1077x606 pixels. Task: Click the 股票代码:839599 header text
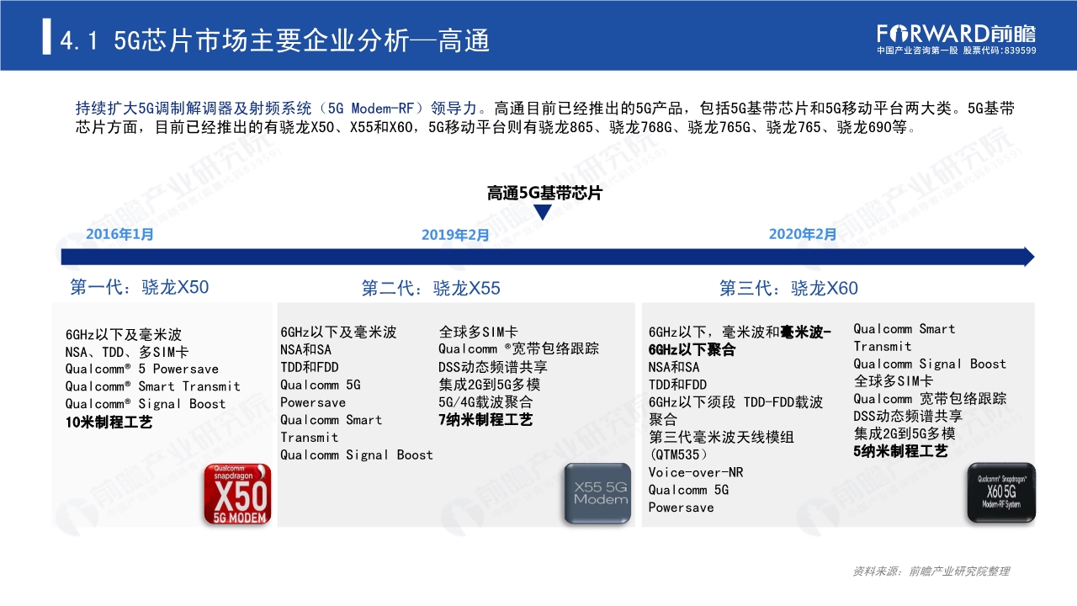tap(998, 49)
